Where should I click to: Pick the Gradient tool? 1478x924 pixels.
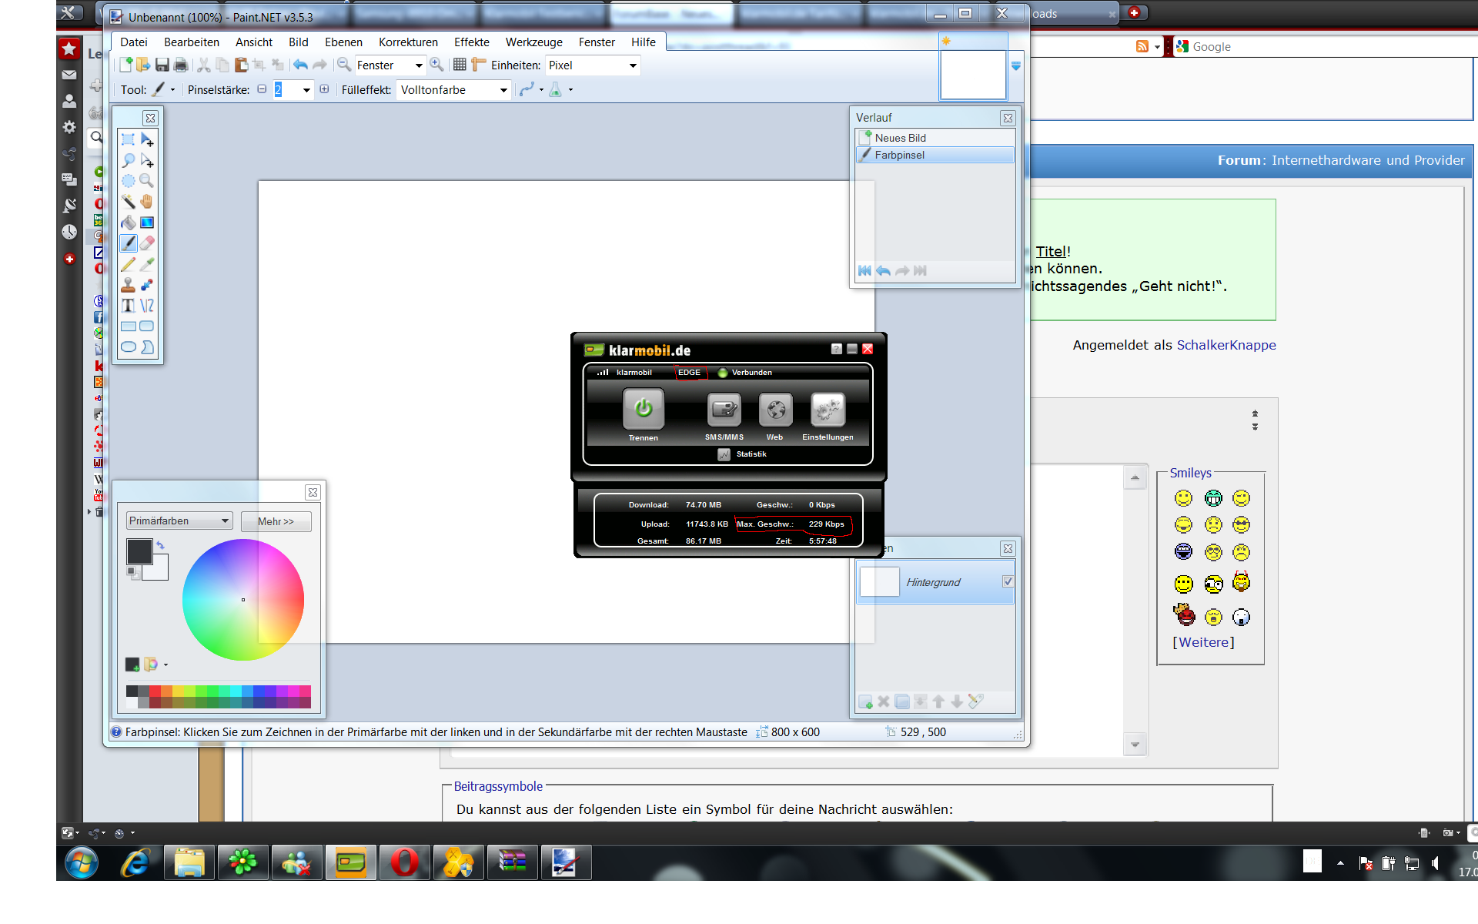point(147,223)
